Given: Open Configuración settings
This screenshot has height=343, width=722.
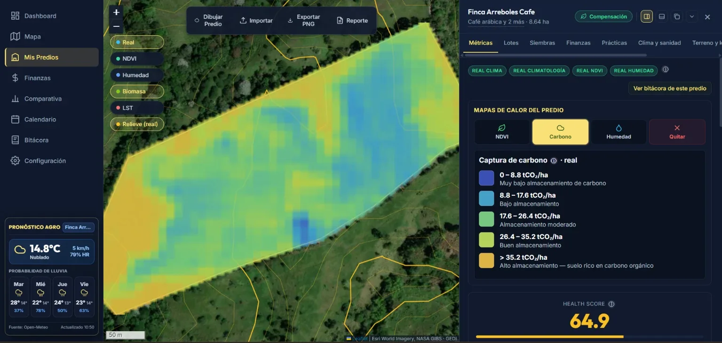Looking at the screenshot, I should (x=52, y=161).
